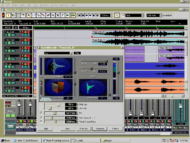Open the nudge 1000 ms dropdown
This screenshot has width=190, height=143.
(x=111, y=15)
